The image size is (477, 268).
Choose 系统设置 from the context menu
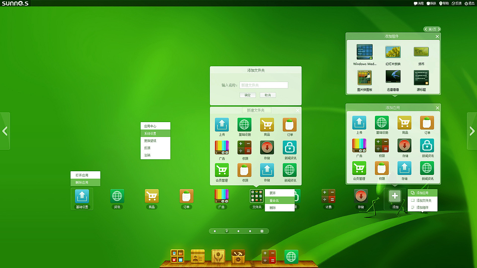tap(155, 133)
